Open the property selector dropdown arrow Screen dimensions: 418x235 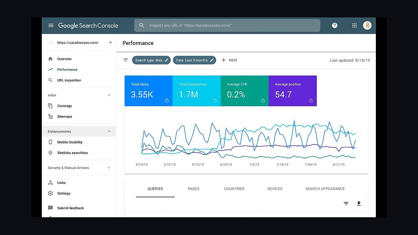point(110,43)
